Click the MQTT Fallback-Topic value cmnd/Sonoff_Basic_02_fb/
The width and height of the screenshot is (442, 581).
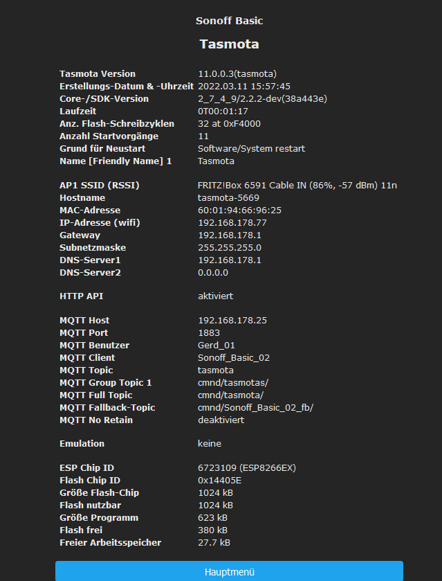coord(255,408)
